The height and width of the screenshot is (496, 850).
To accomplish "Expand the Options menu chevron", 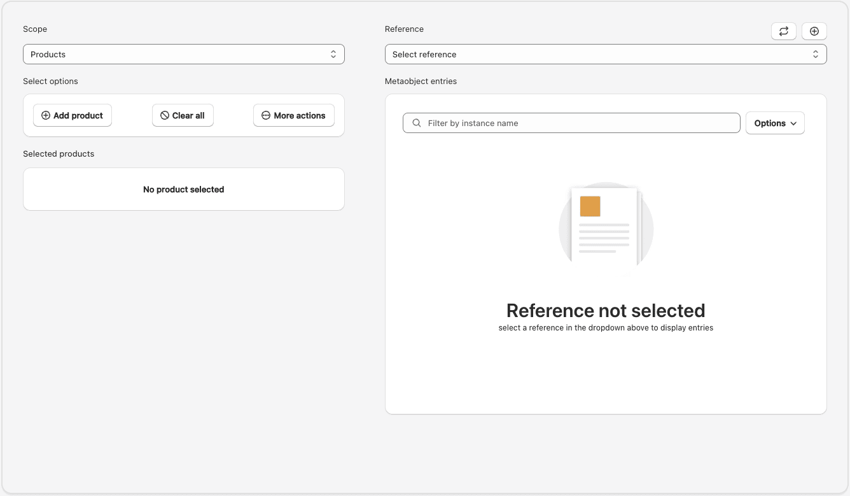I will (x=793, y=124).
